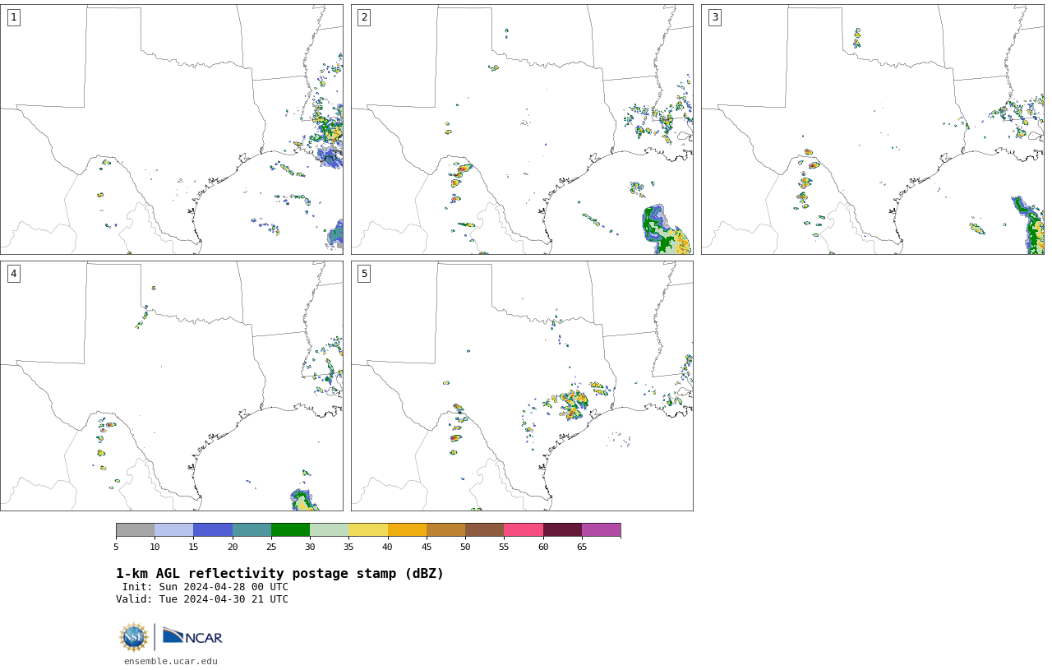The image size is (1052, 670).
Task: Open postage stamp map panel 3
Action: coord(872,129)
